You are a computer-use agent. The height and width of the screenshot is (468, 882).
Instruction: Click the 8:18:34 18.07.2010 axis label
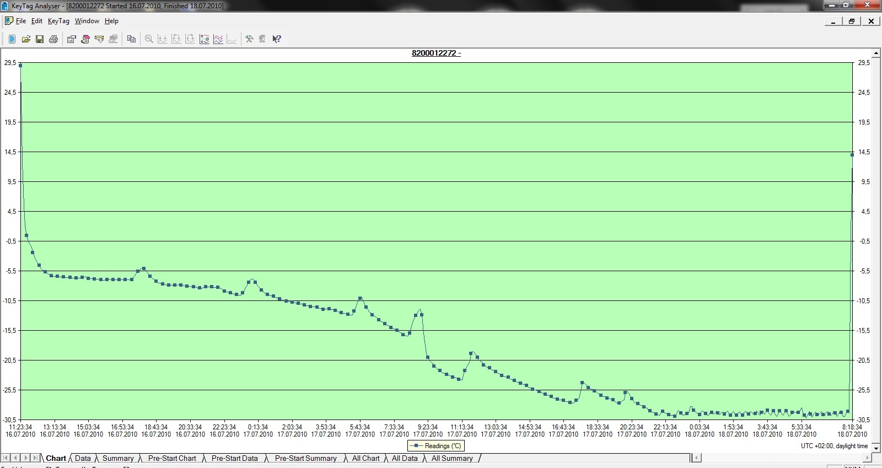coord(852,431)
